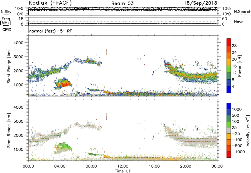
Task: Click the "-1000" tick on Velocity scale
Action: tap(238, 152)
